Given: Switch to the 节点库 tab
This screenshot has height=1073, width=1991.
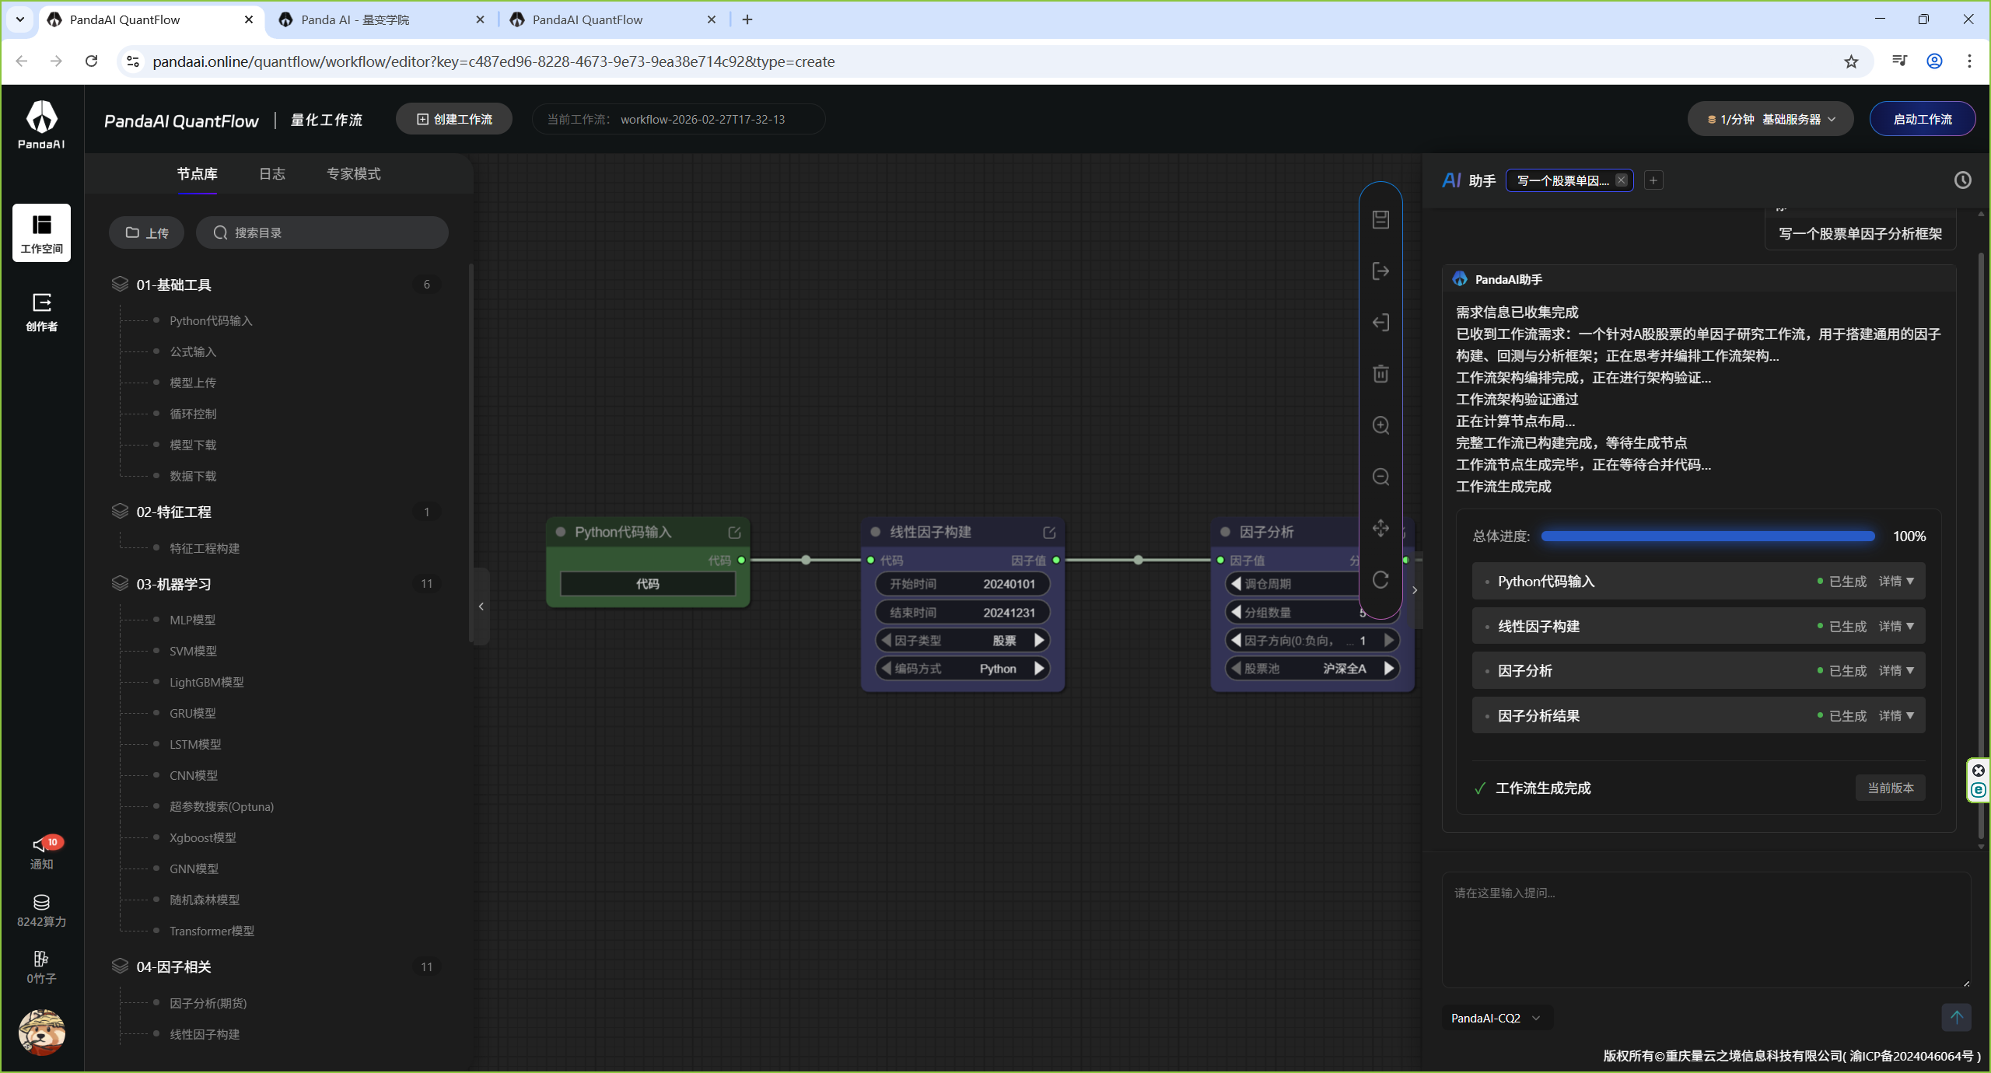Looking at the screenshot, I should tap(197, 173).
